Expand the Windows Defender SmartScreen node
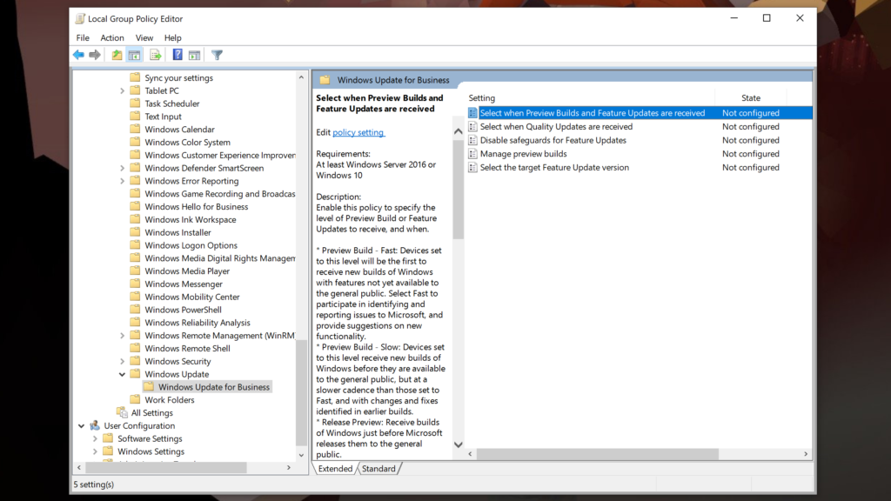 (x=122, y=168)
